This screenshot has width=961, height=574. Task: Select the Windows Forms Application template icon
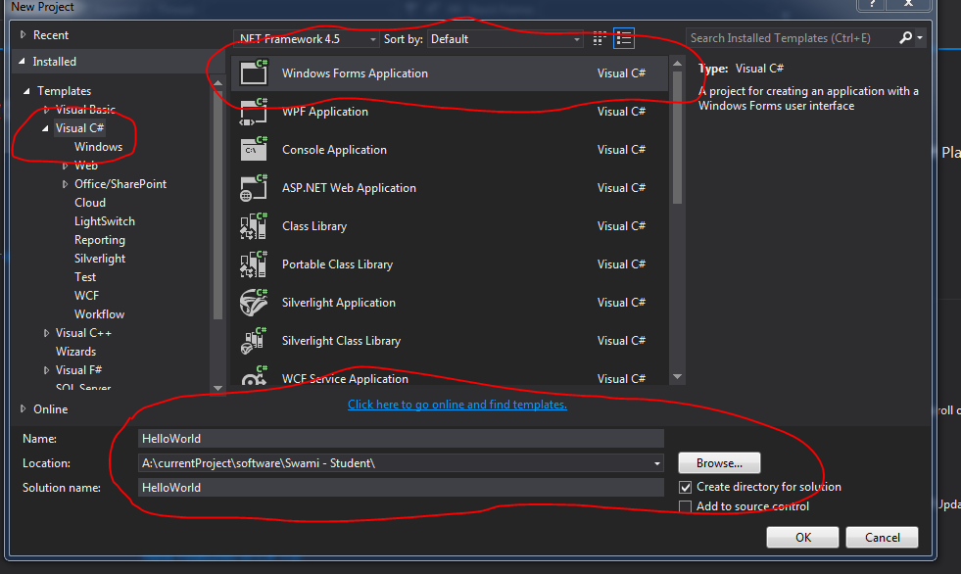pos(254,72)
